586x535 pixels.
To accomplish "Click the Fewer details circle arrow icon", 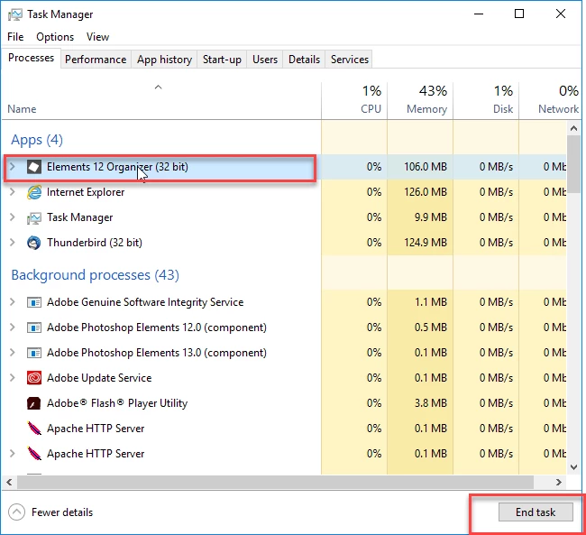I will click(17, 512).
